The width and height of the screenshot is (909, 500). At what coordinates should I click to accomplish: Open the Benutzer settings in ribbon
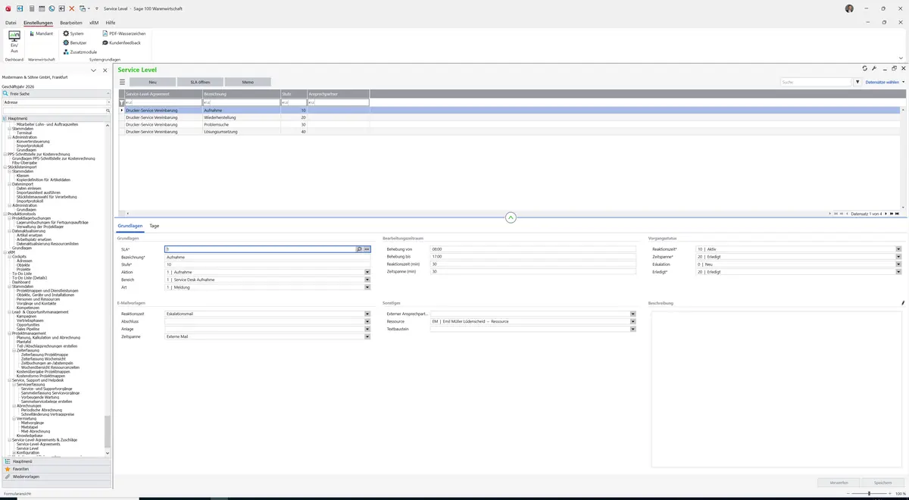75,42
